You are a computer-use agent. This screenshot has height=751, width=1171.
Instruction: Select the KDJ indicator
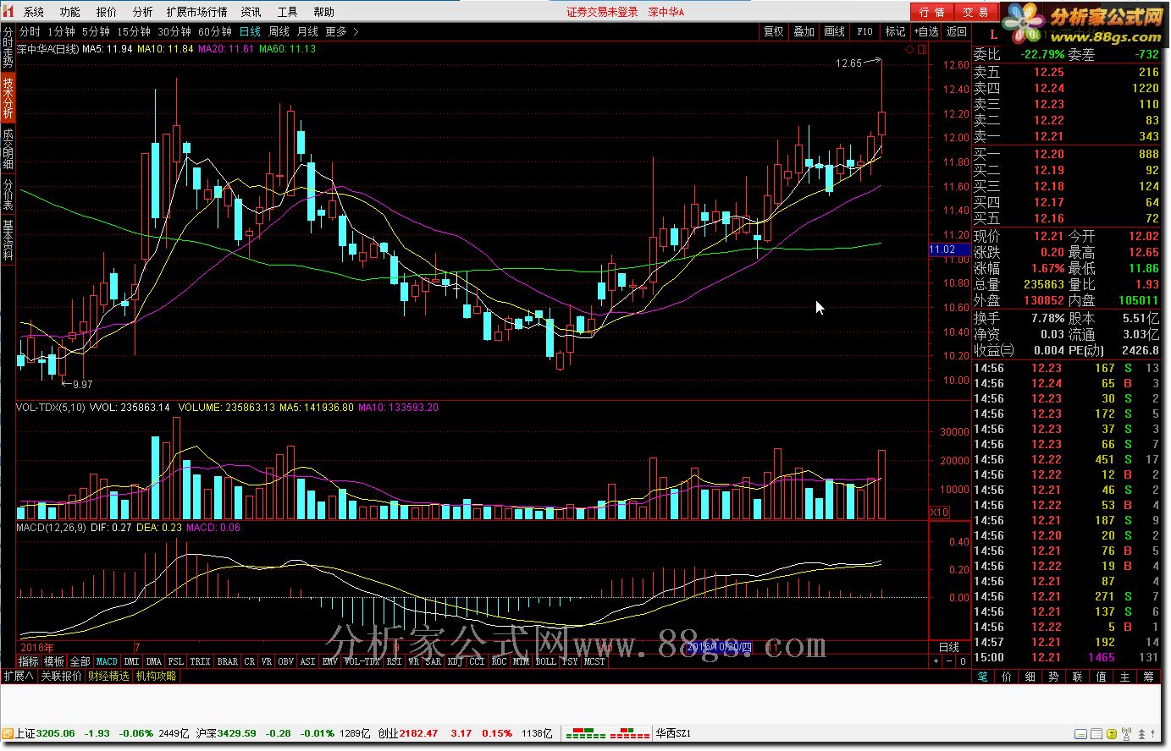click(455, 661)
